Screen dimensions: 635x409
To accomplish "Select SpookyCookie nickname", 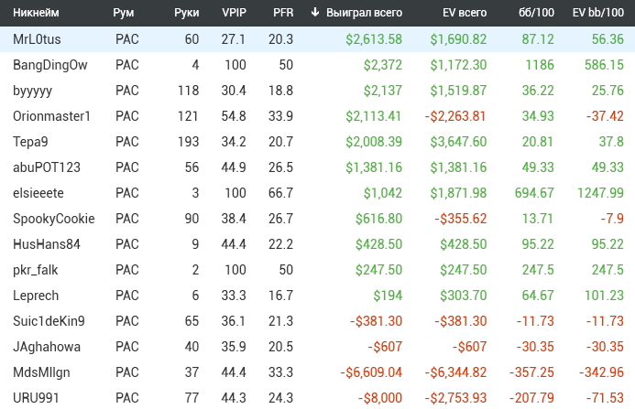I will coord(54,219).
